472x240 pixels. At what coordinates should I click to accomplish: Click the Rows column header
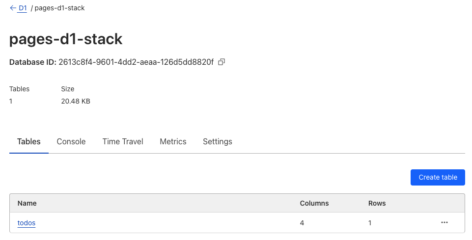tap(377, 203)
